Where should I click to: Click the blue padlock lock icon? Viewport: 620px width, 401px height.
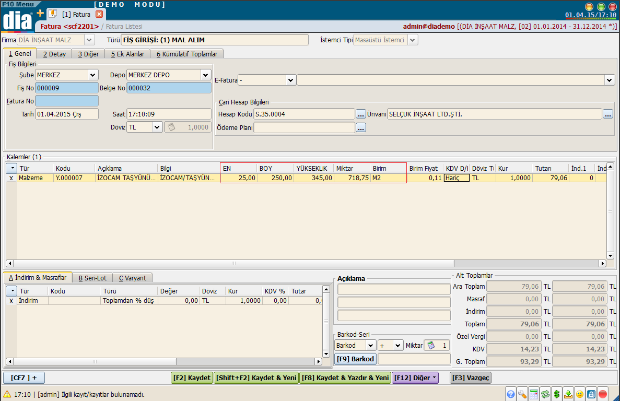pyautogui.click(x=591, y=394)
